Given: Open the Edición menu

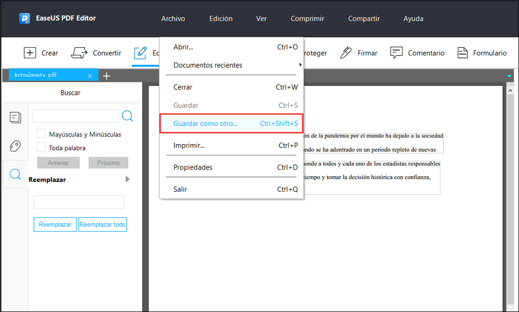Looking at the screenshot, I should pyautogui.click(x=221, y=19).
